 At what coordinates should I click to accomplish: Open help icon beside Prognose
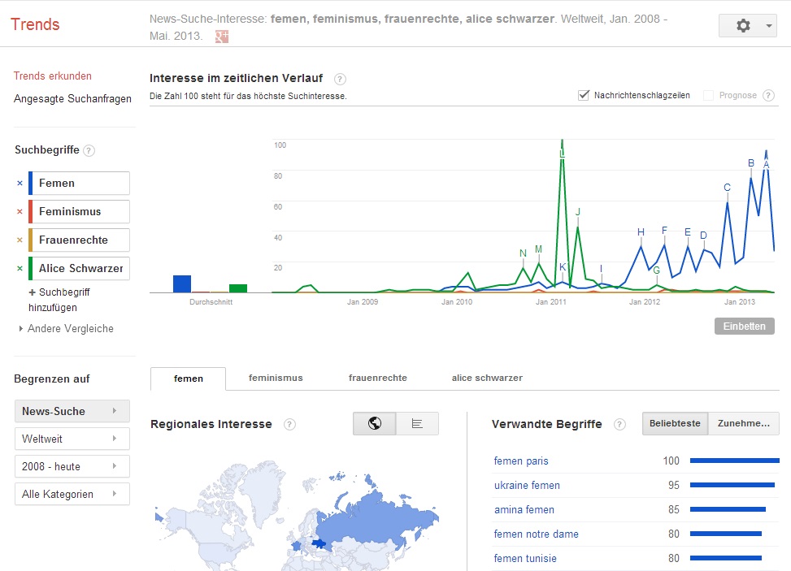tap(768, 95)
